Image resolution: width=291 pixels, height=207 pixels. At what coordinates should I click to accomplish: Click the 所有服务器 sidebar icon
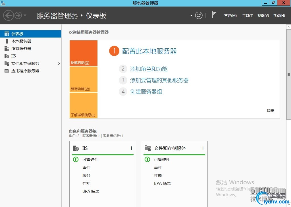(7, 49)
